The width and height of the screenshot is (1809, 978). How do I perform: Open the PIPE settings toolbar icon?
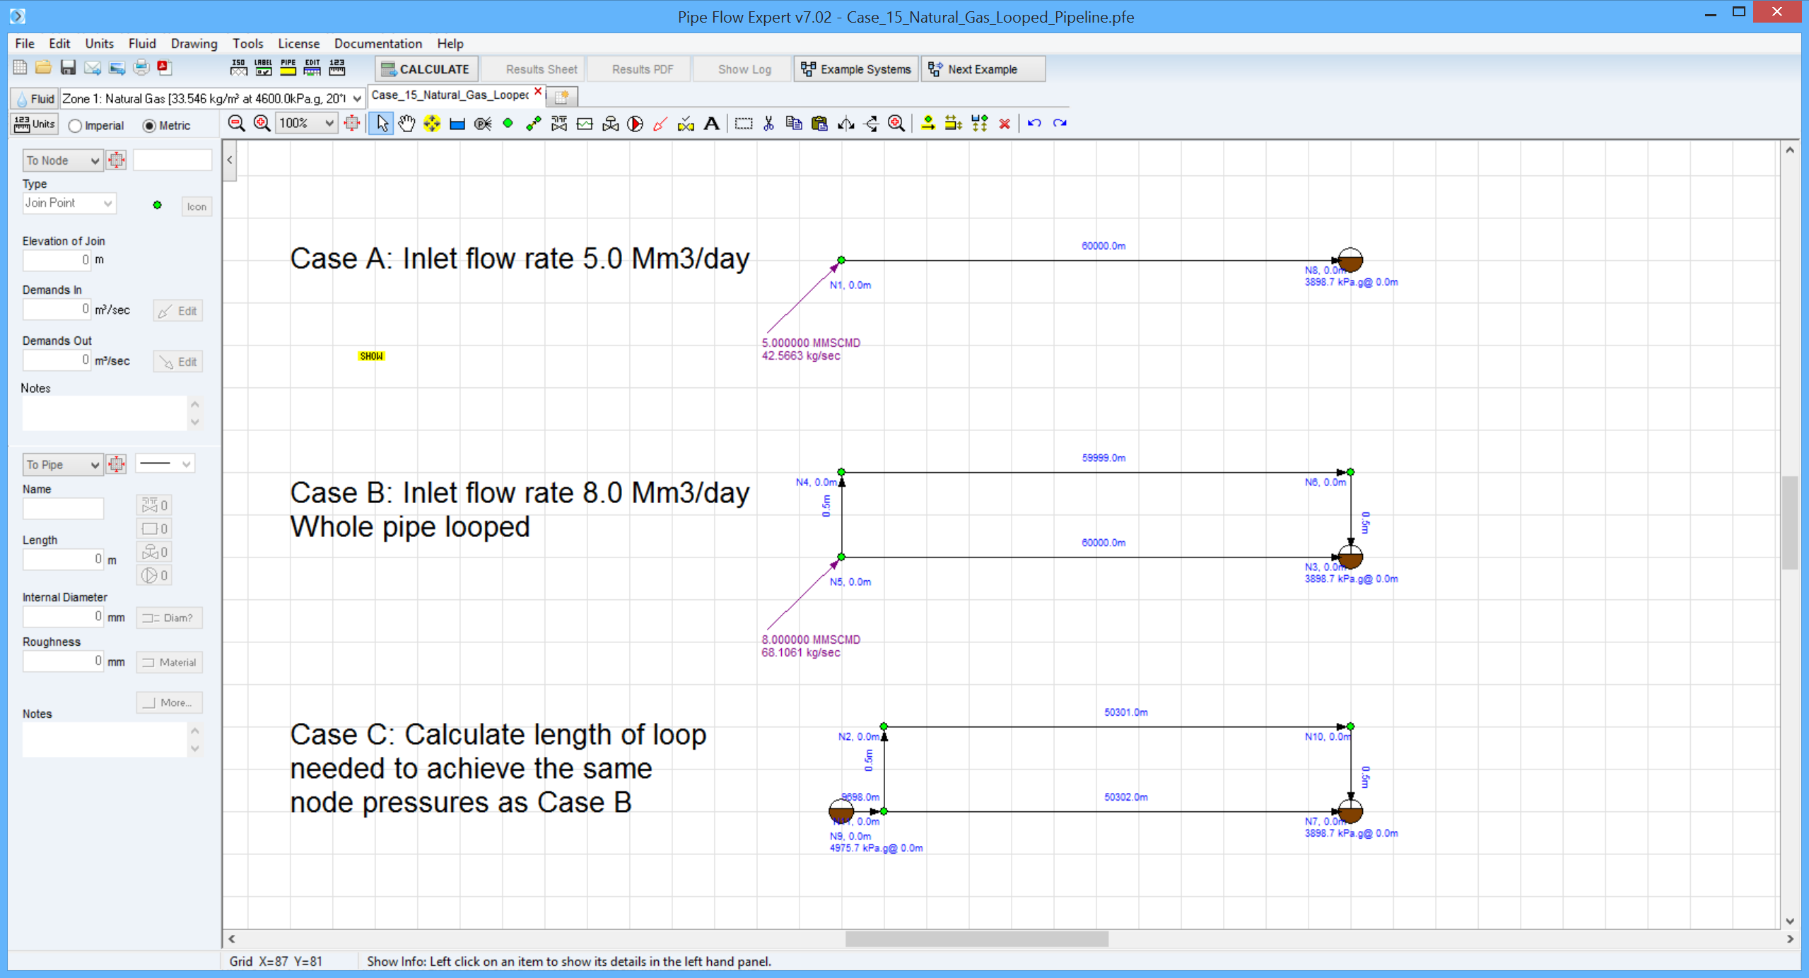(288, 68)
